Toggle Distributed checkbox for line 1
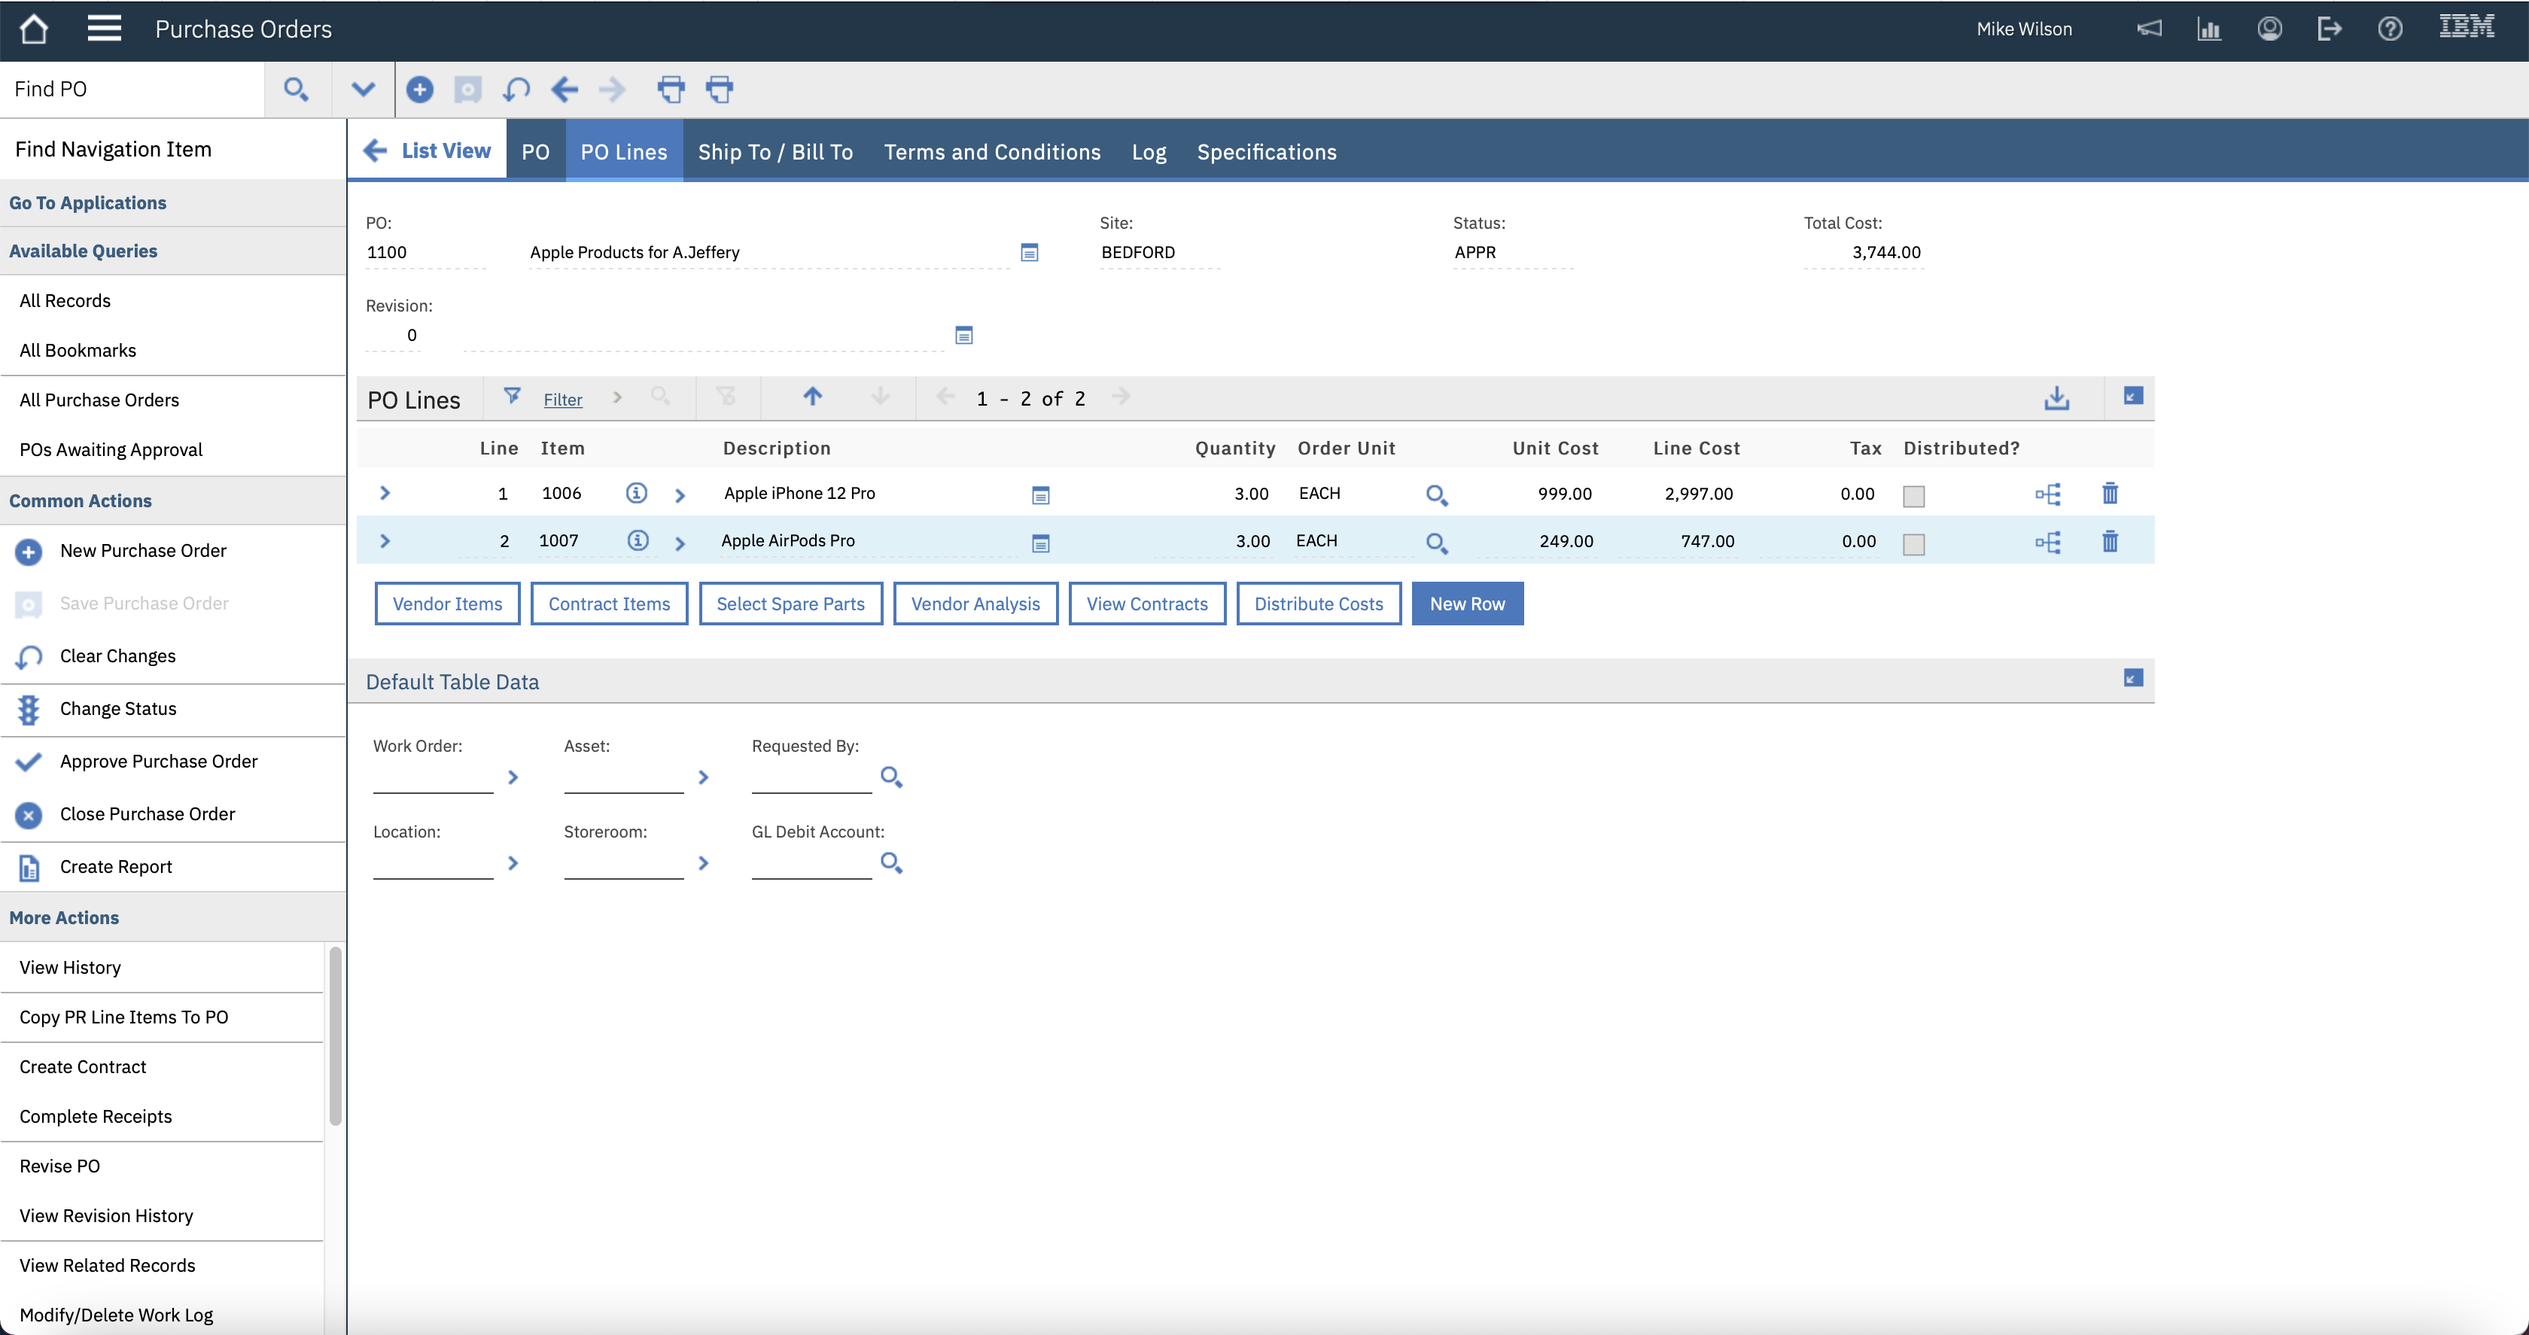 tap(1913, 496)
